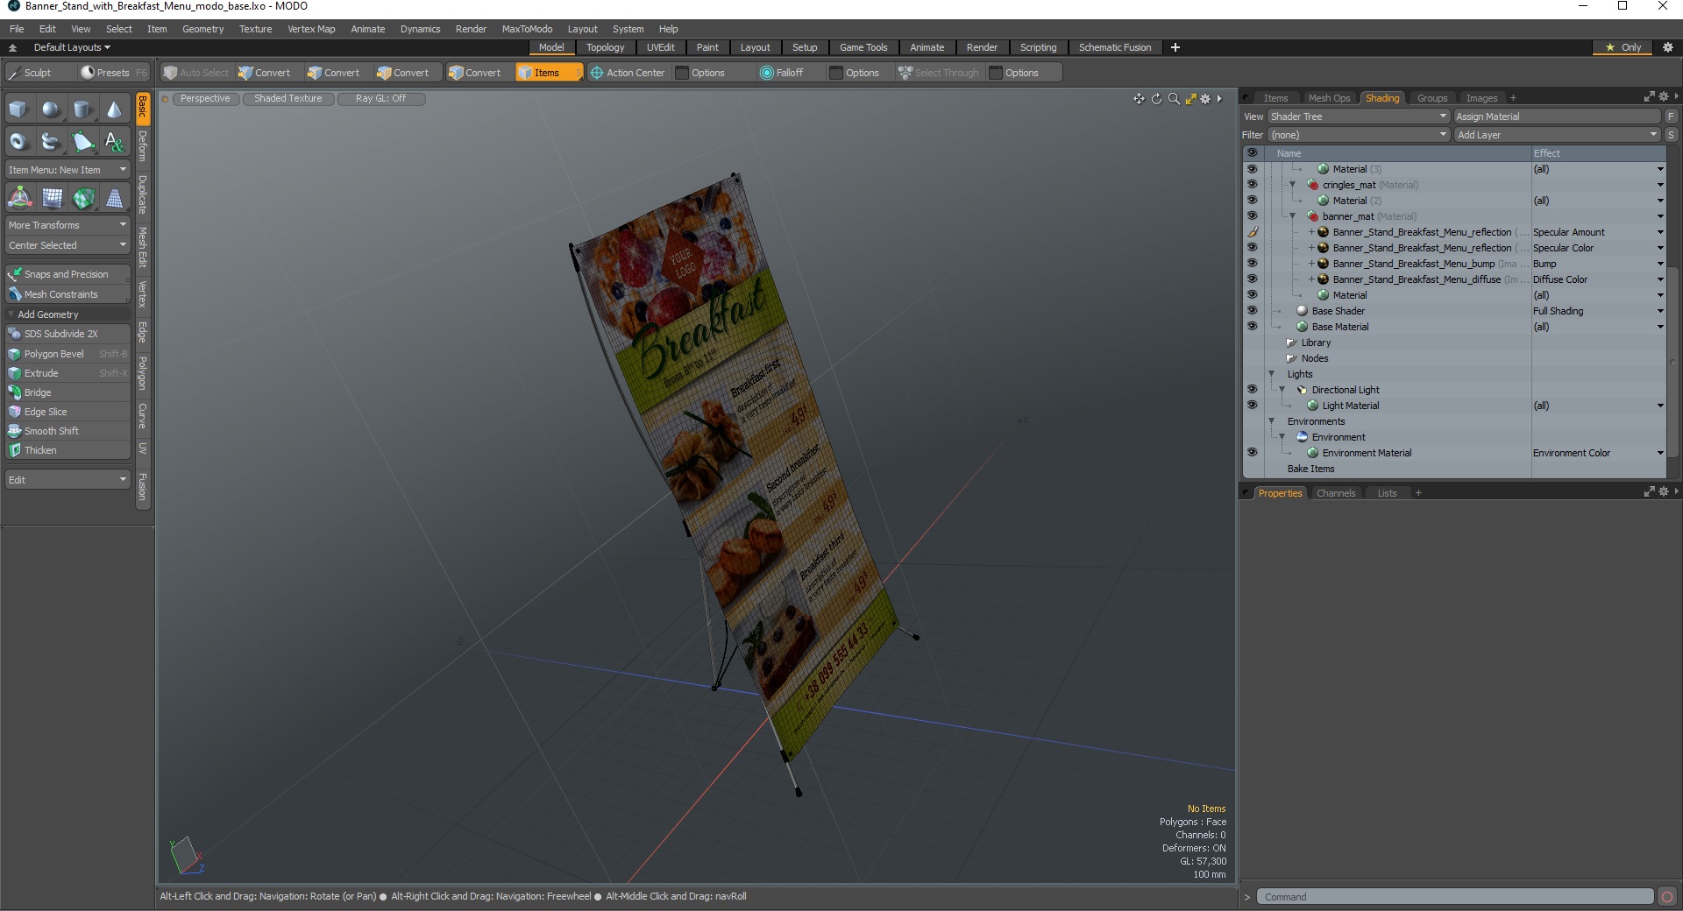
Task: Toggle visibility of diffuse image layer
Action: tap(1252, 279)
